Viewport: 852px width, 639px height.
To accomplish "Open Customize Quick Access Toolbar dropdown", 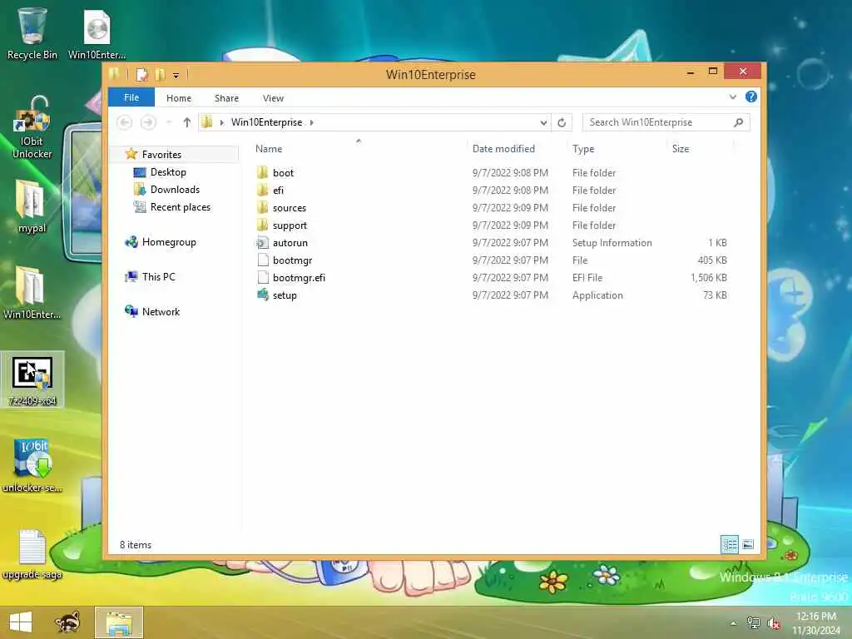I will 176,76.
